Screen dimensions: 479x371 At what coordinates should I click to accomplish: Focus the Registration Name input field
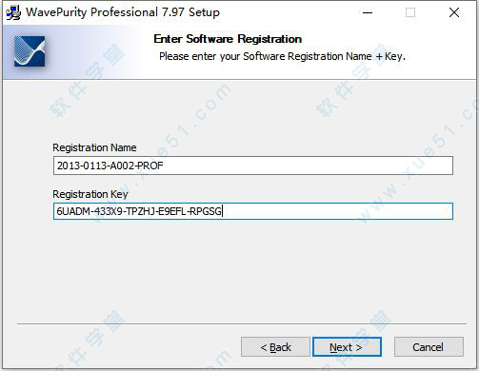(x=253, y=166)
